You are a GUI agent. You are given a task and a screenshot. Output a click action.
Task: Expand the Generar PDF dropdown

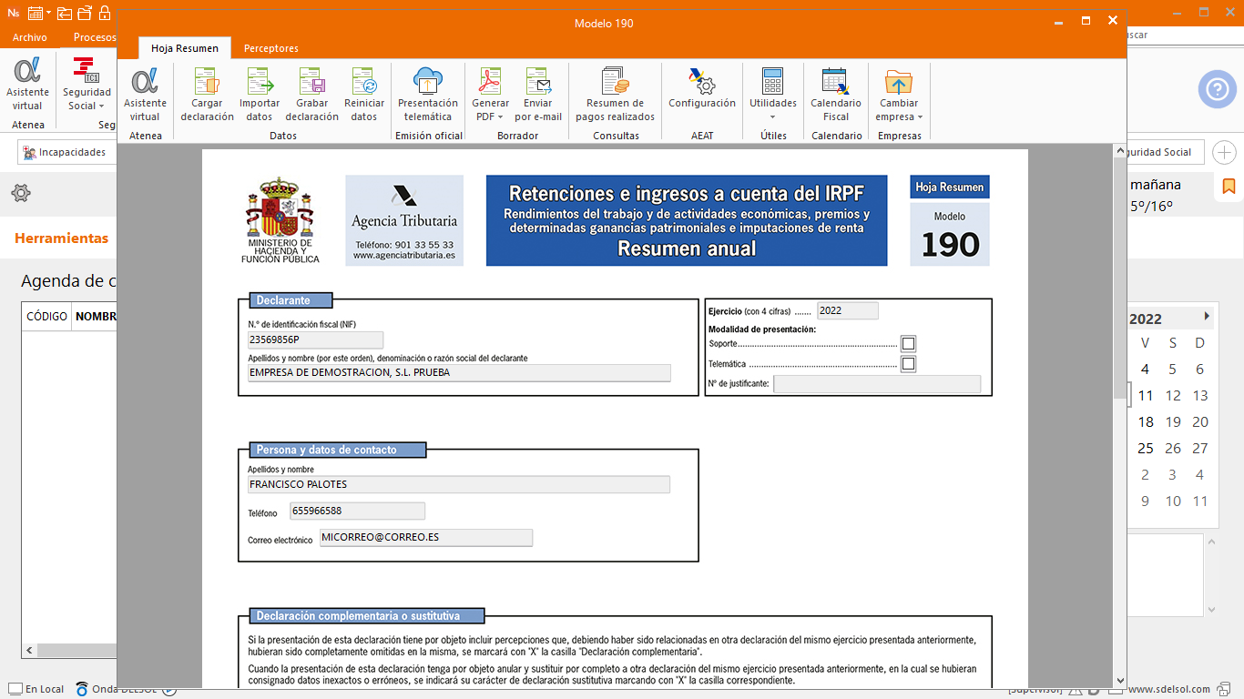pos(491,116)
